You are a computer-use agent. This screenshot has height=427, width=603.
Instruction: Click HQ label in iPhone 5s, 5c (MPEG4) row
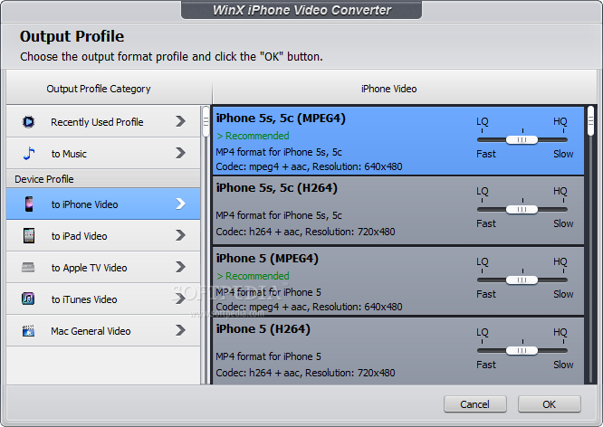pos(560,121)
